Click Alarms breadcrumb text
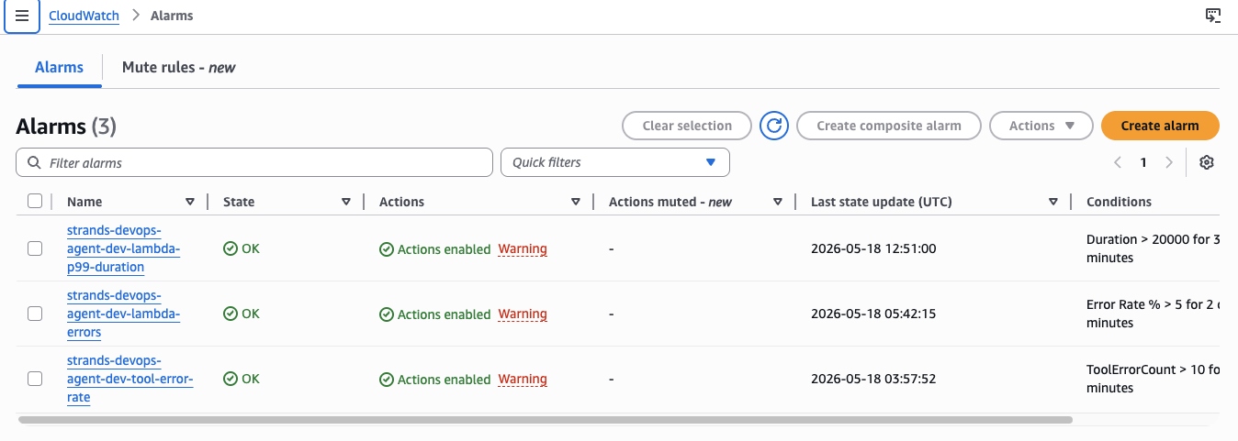 172,16
